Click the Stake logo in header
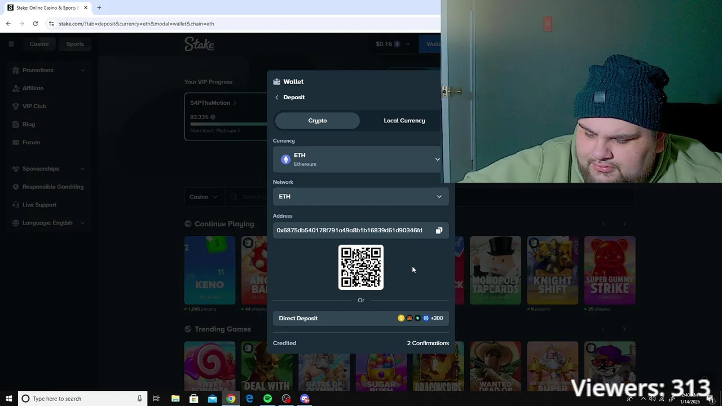Image resolution: width=722 pixels, height=406 pixels. click(x=199, y=44)
